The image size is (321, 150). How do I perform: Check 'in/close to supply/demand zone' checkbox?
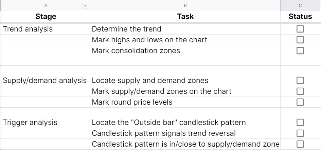[x=300, y=144]
